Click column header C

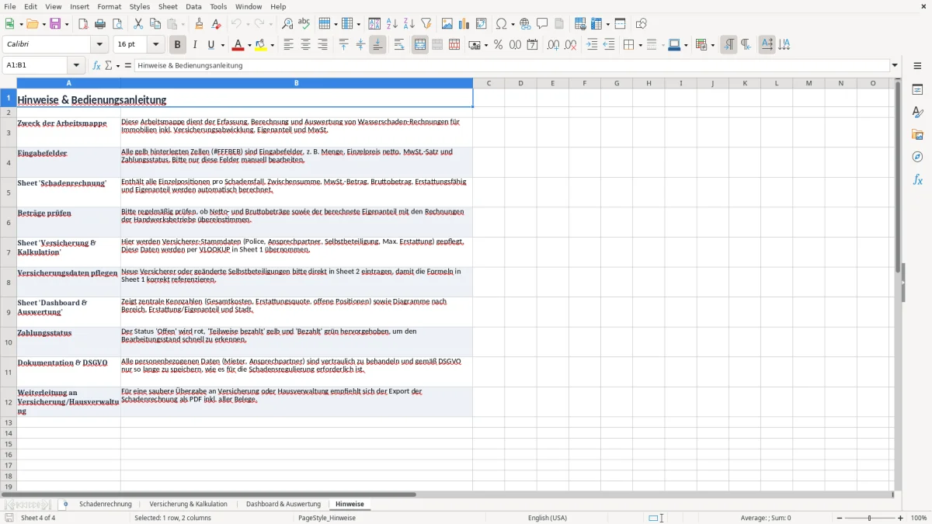[x=489, y=83]
